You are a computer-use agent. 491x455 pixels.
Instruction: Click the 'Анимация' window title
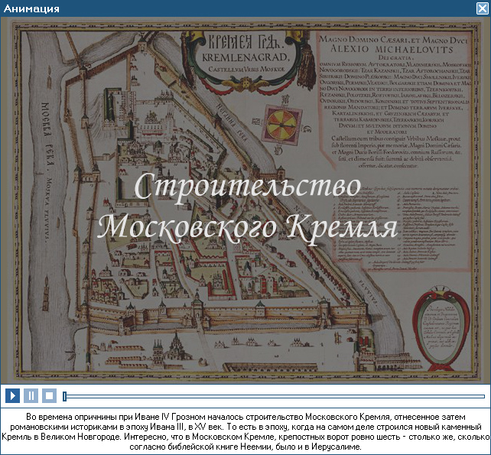pos(31,8)
